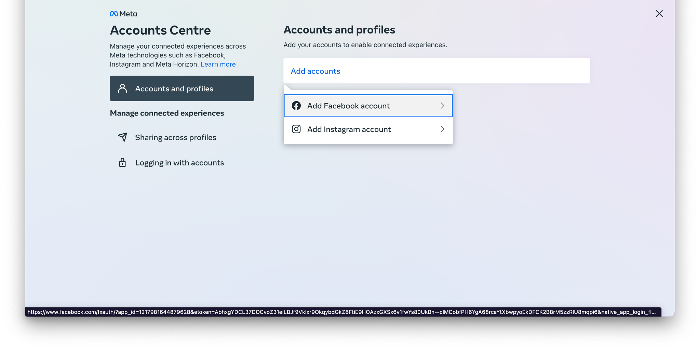Viewport: 700px width, 350px height.
Task: Click the Instagram camera logo icon
Action: (296, 129)
